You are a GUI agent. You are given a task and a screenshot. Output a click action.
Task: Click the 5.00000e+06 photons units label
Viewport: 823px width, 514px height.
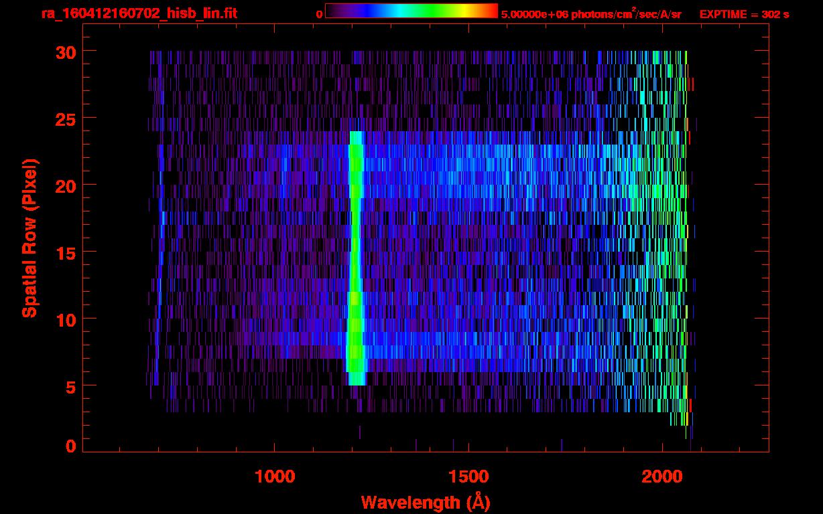coord(591,14)
